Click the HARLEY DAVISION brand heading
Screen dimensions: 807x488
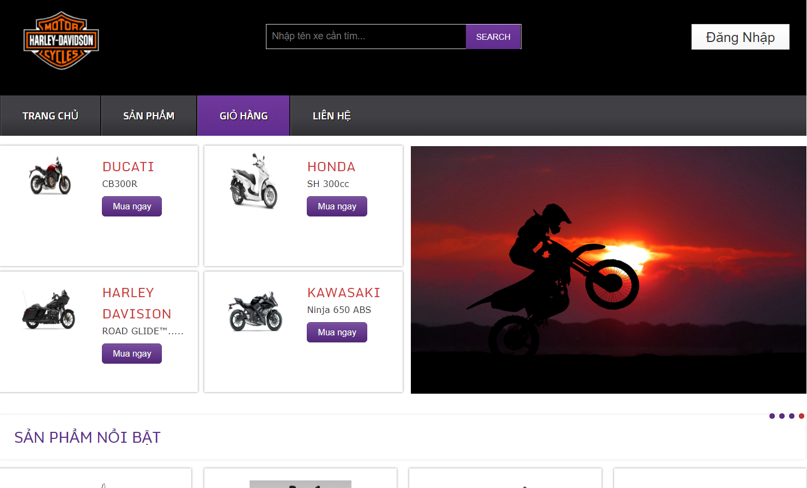[x=137, y=303]
